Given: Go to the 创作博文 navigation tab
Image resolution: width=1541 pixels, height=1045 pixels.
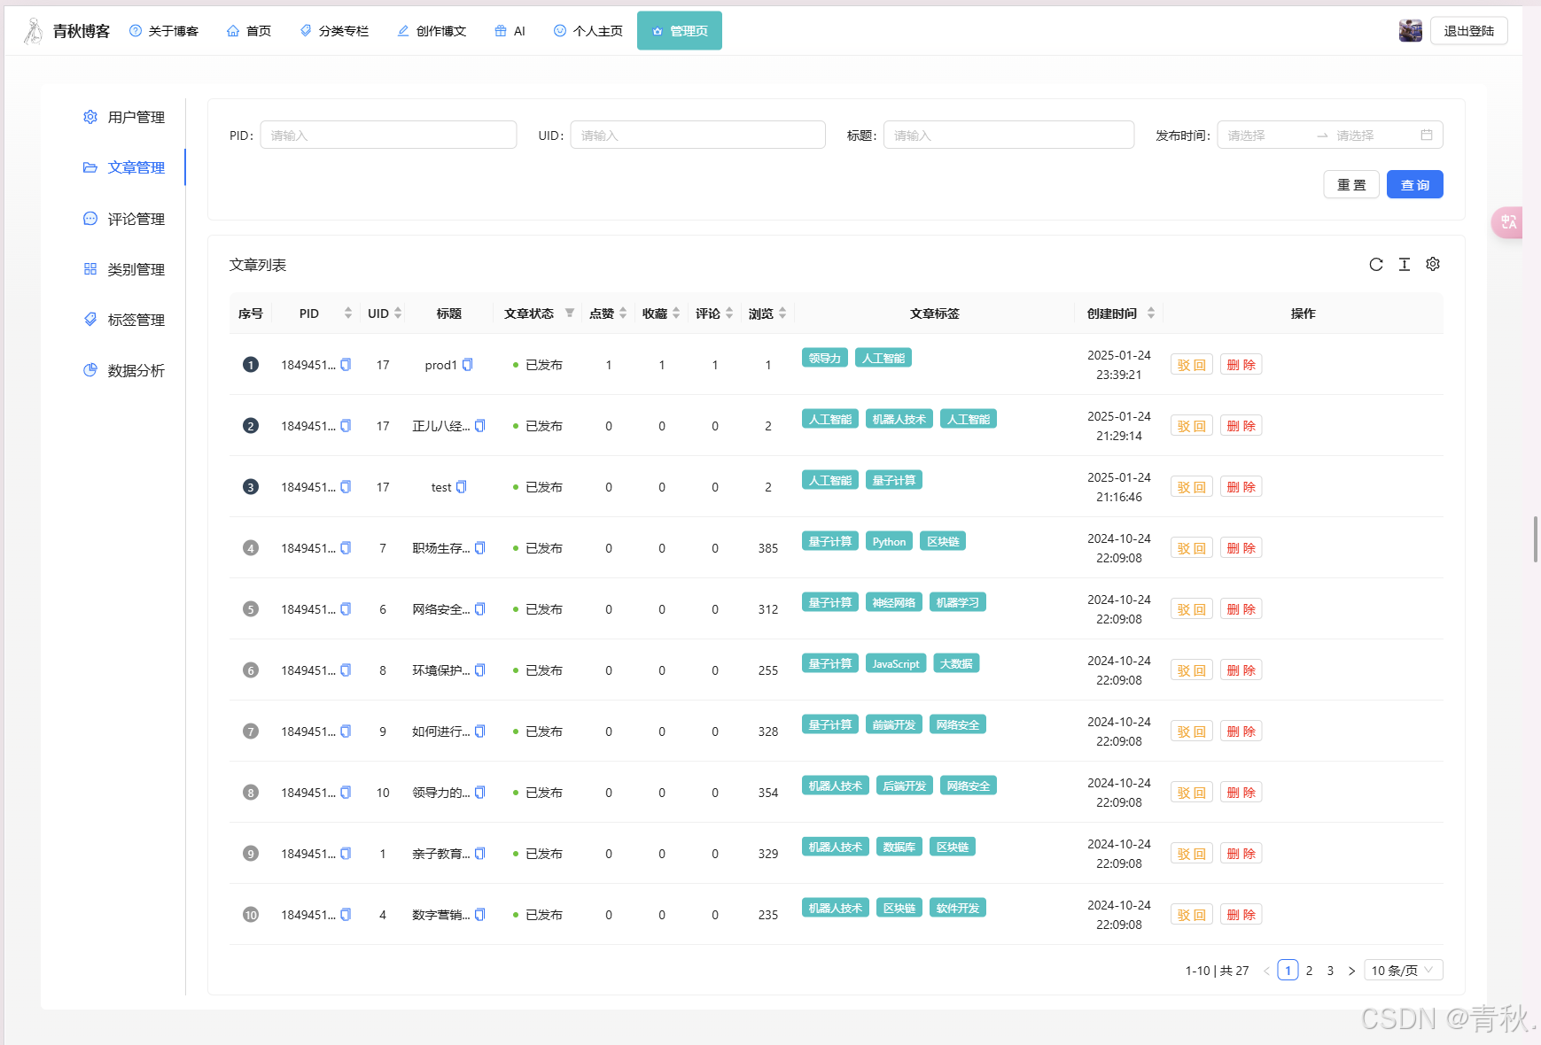Looking at the screenshot, I should 432,31.
